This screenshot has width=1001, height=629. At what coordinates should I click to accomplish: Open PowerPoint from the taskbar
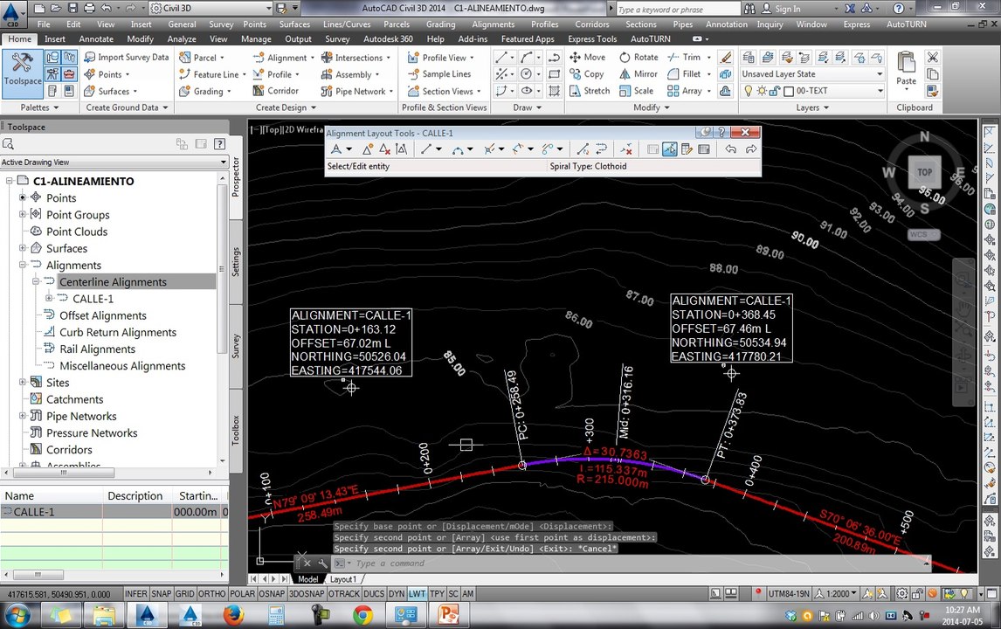point(448,615)
